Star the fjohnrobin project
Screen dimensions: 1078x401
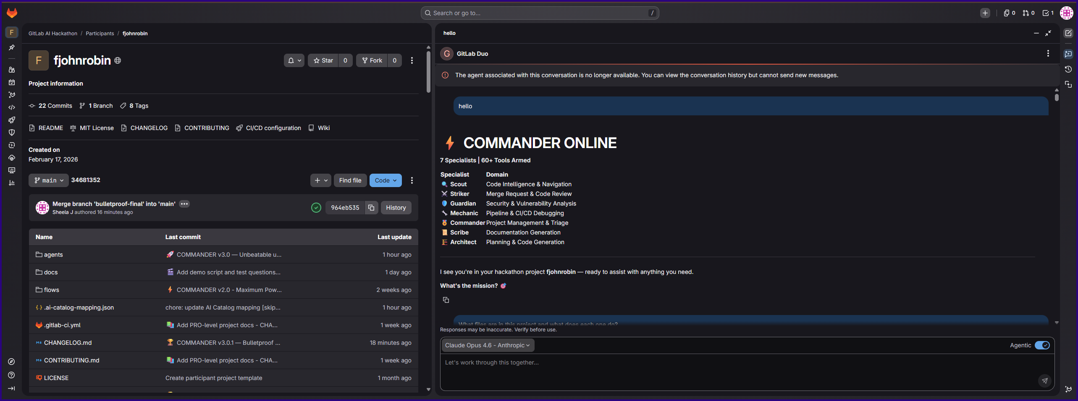(323, 60)
